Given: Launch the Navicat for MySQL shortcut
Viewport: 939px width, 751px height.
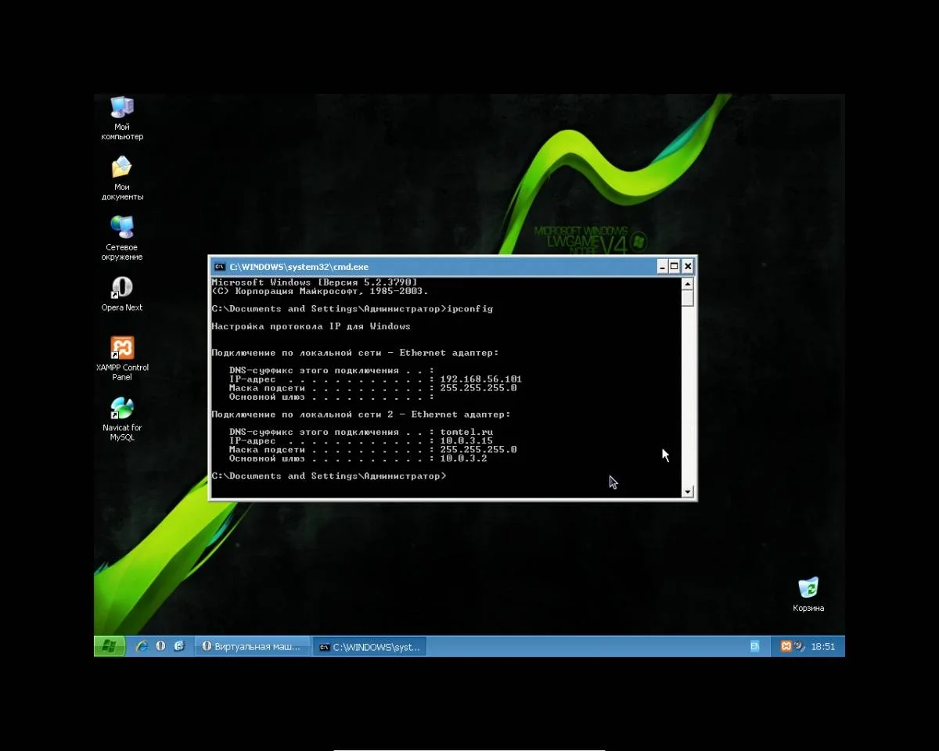Looking at the screenshot, I should pyautogui.click(x=122, y=419).
